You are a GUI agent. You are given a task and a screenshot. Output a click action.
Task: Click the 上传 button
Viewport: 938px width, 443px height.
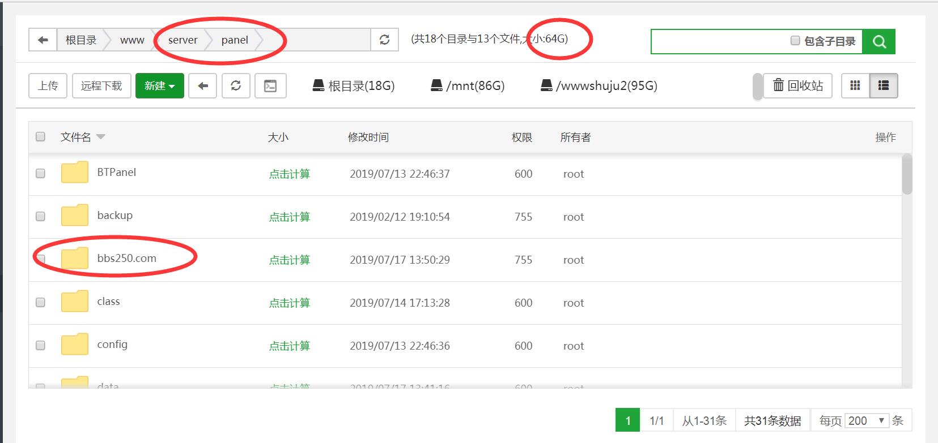click(x=48, y=86)
